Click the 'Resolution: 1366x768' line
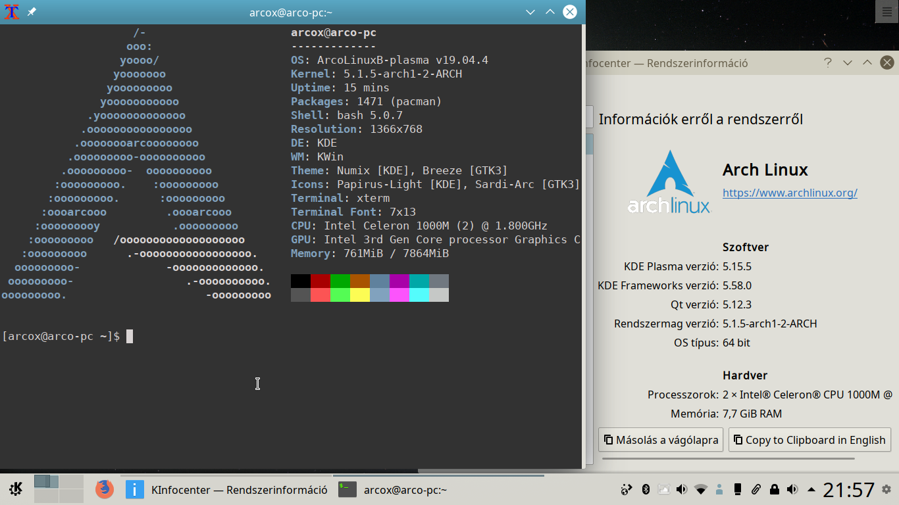This screenshot has width=899, height=505. [x=357, y=129]
